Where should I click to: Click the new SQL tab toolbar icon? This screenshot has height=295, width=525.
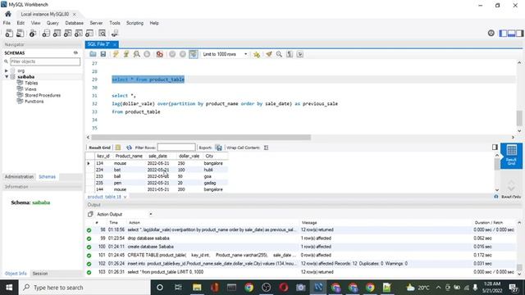tap(9, 33)
